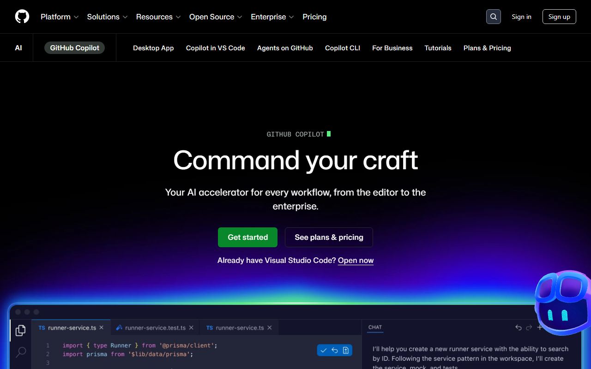Click the See plans & pricing button
591x369 pixels.
point(329,237)
